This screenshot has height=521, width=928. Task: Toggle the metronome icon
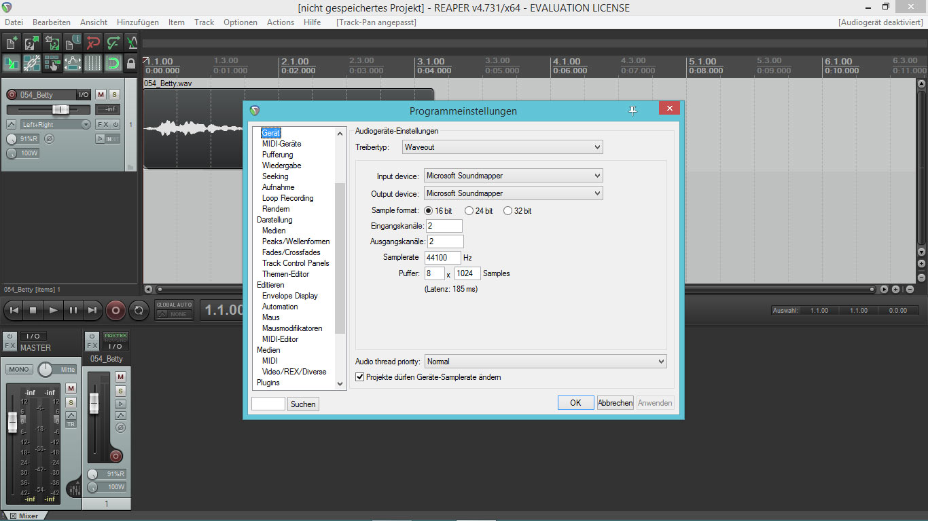[132, 43]
